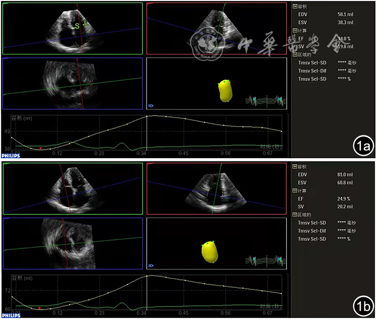Collapse the 容积 section in top results panel
The height and width of the screenshot is (320, 377).
pyautogui.click(x=294, y=7)
